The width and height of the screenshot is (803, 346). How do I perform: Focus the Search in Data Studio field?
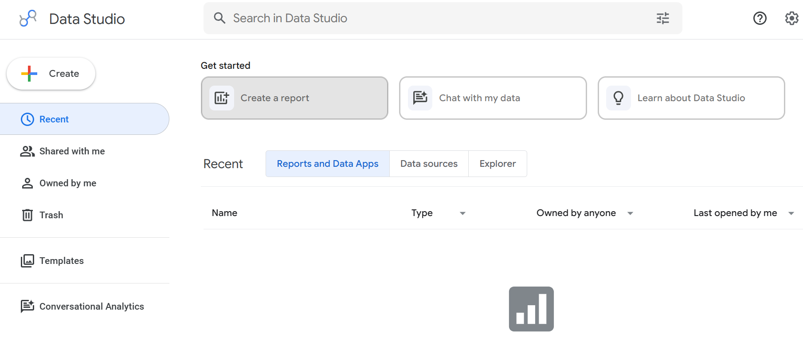coord(443,18)
